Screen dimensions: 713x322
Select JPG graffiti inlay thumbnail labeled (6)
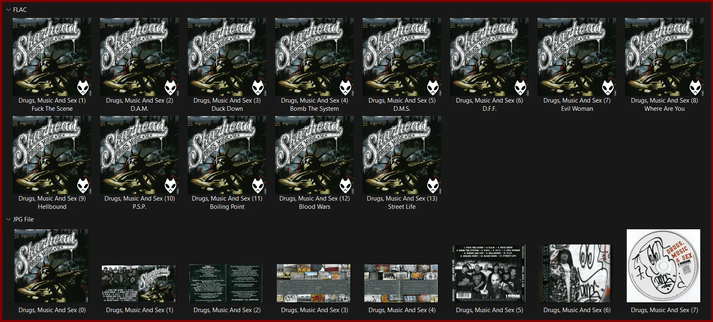point(576,274)
